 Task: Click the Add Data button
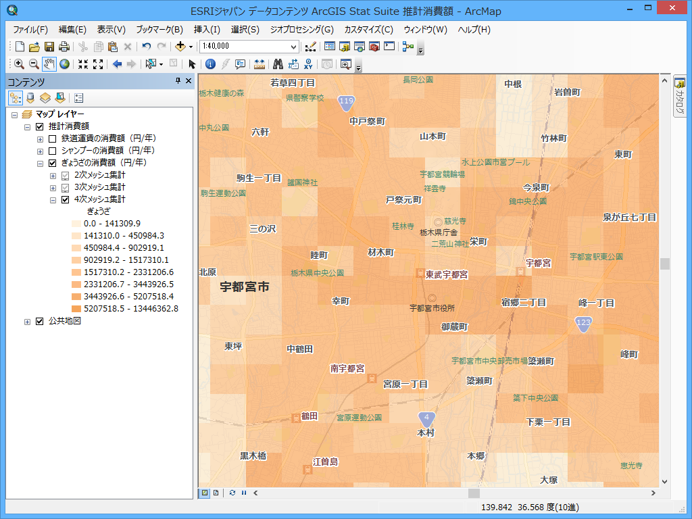click(180, 47)
